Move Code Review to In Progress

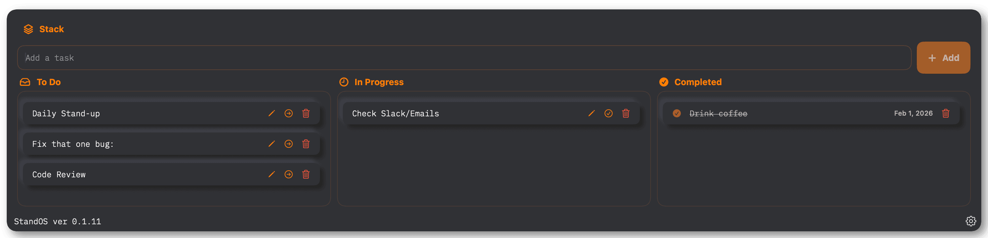tap(289, 175)
